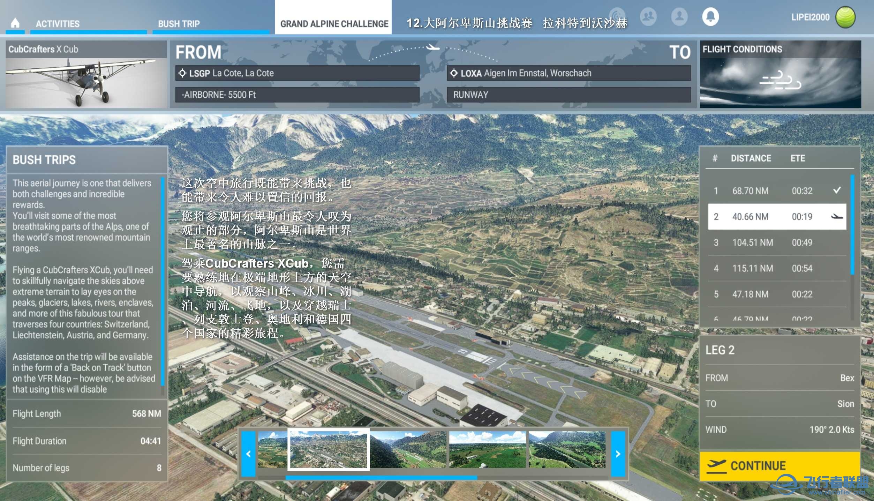Click the WIND 190° 2.0 Kts row

[x=780, y=429]
